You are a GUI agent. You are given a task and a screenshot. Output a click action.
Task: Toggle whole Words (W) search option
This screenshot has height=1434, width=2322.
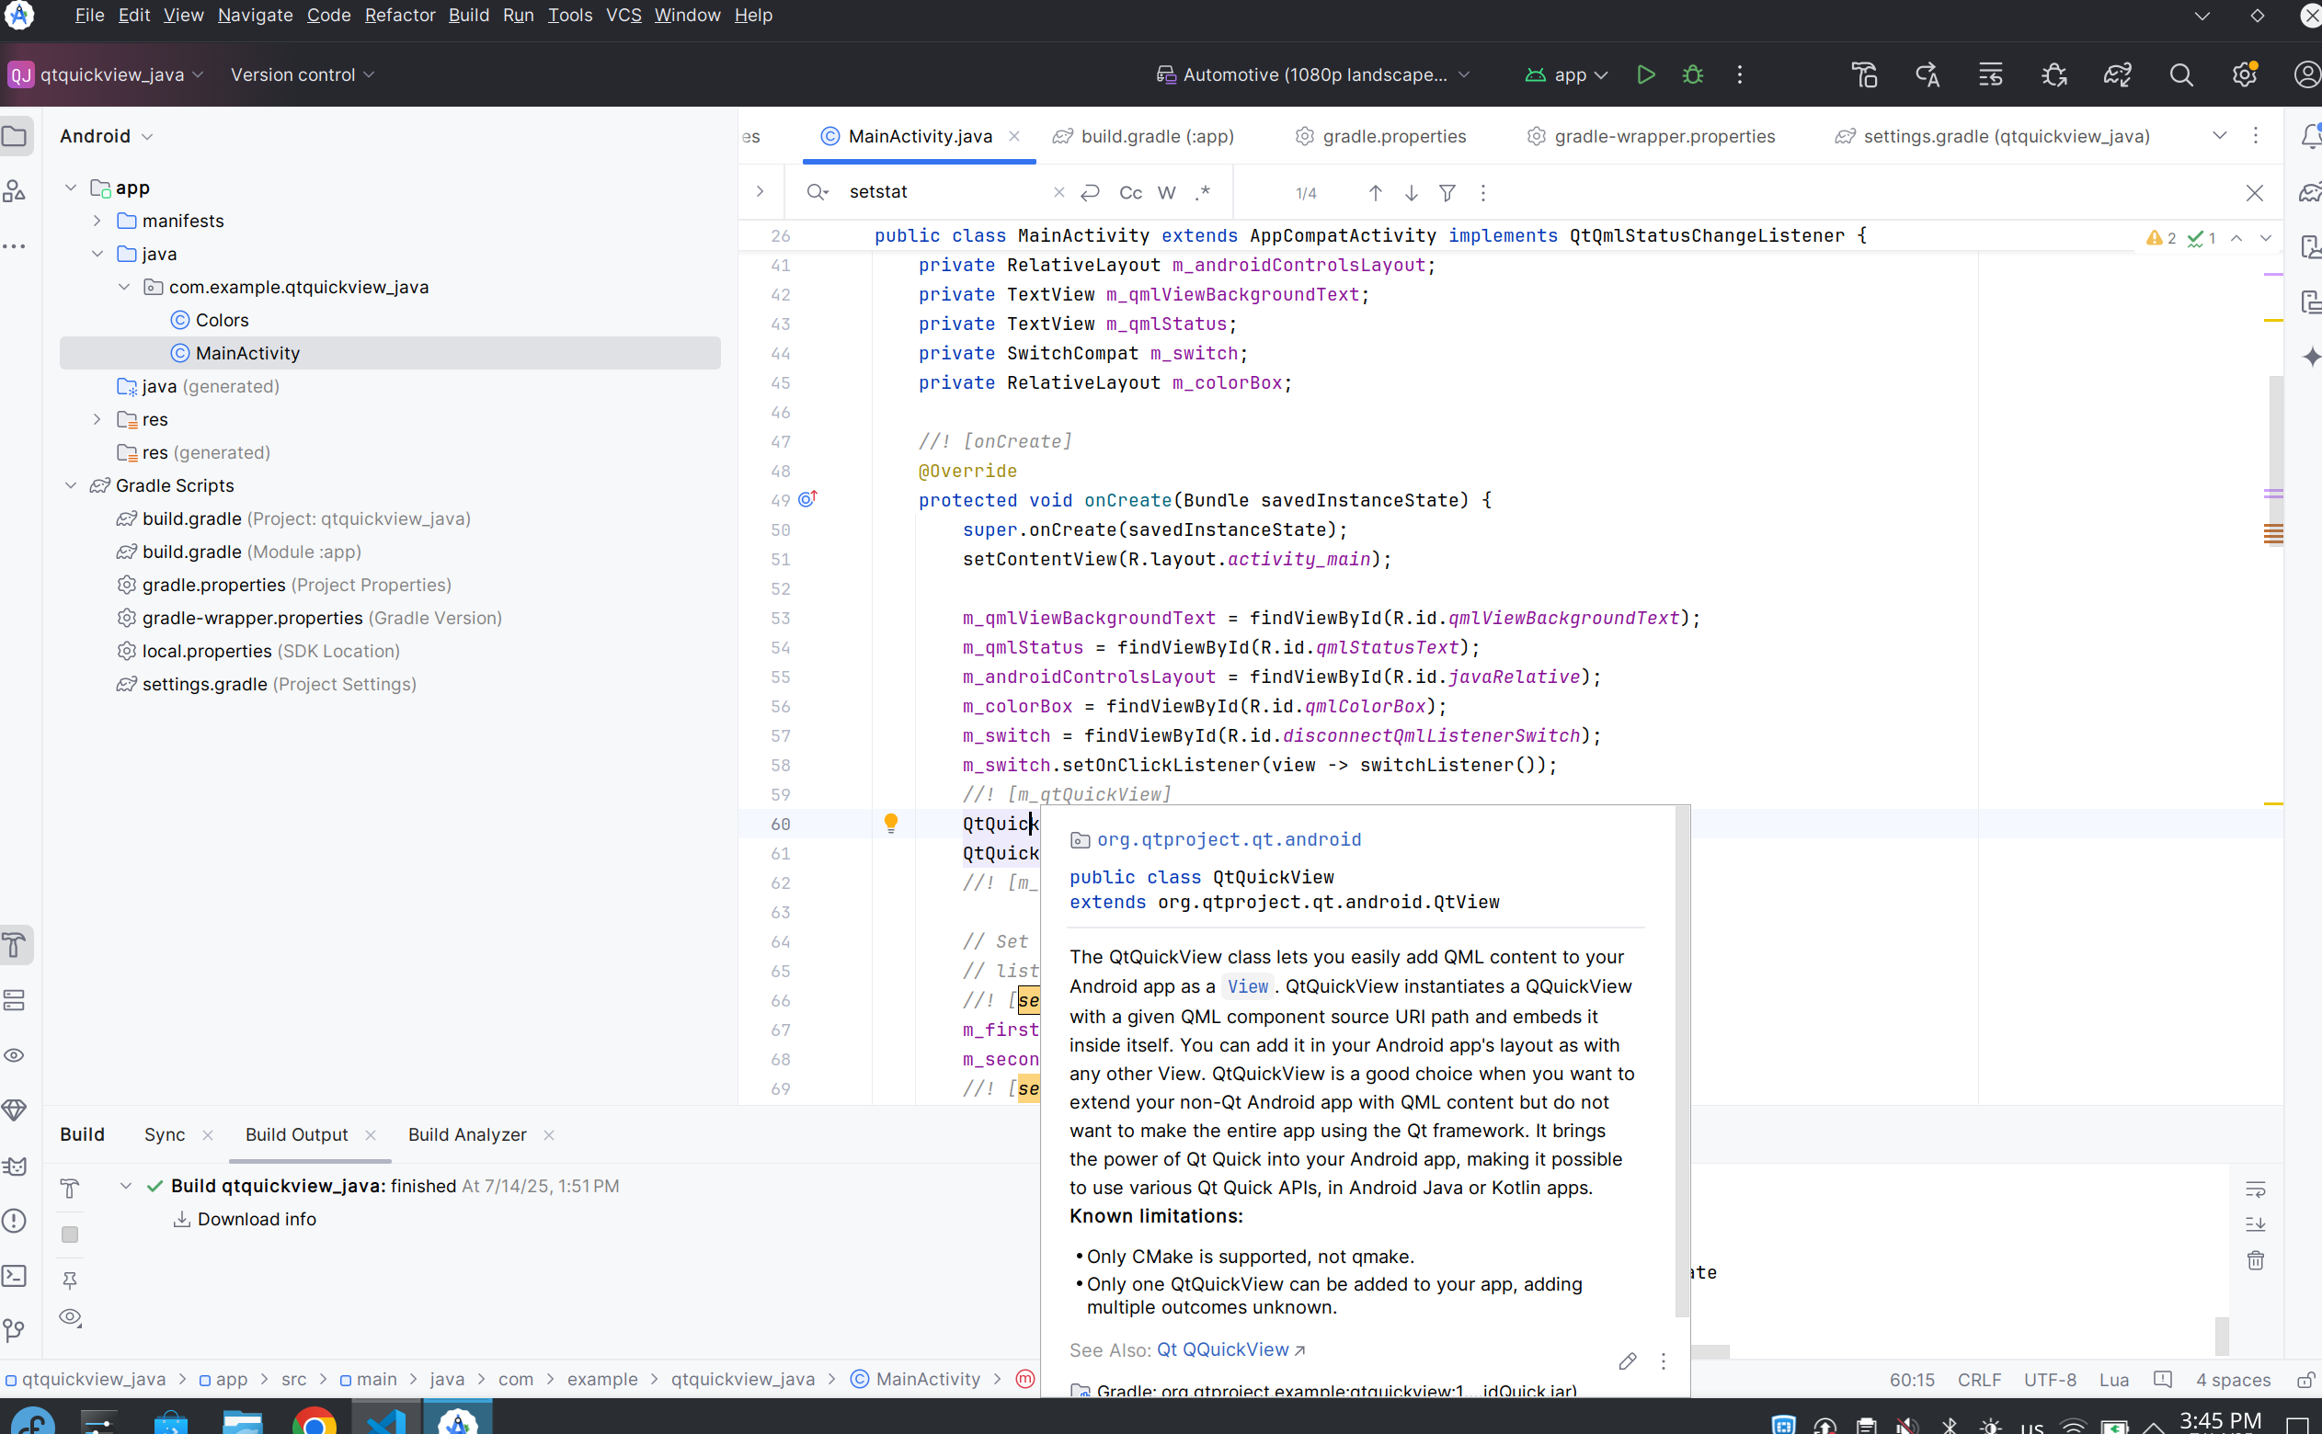coord(1167,192)
